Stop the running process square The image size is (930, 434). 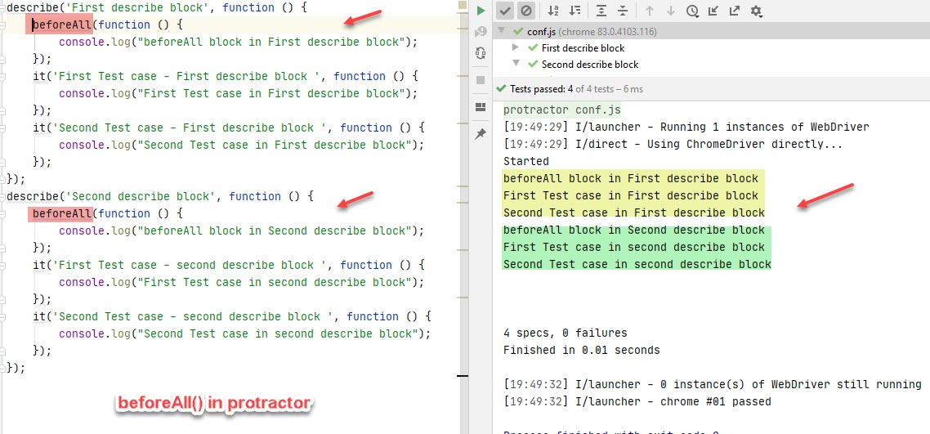[x=481, y=80]
